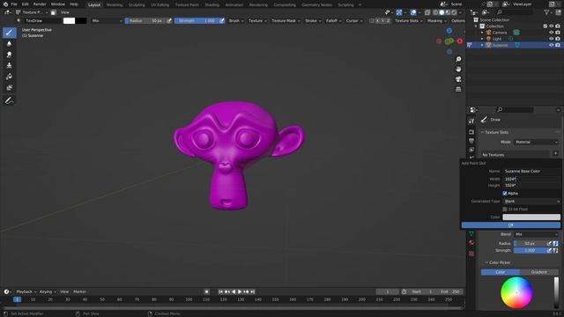This screenshot has height=317, width=564.
Task: Open the Output properties tab icon
Action: pyautogui.click(x=471, y=141)
